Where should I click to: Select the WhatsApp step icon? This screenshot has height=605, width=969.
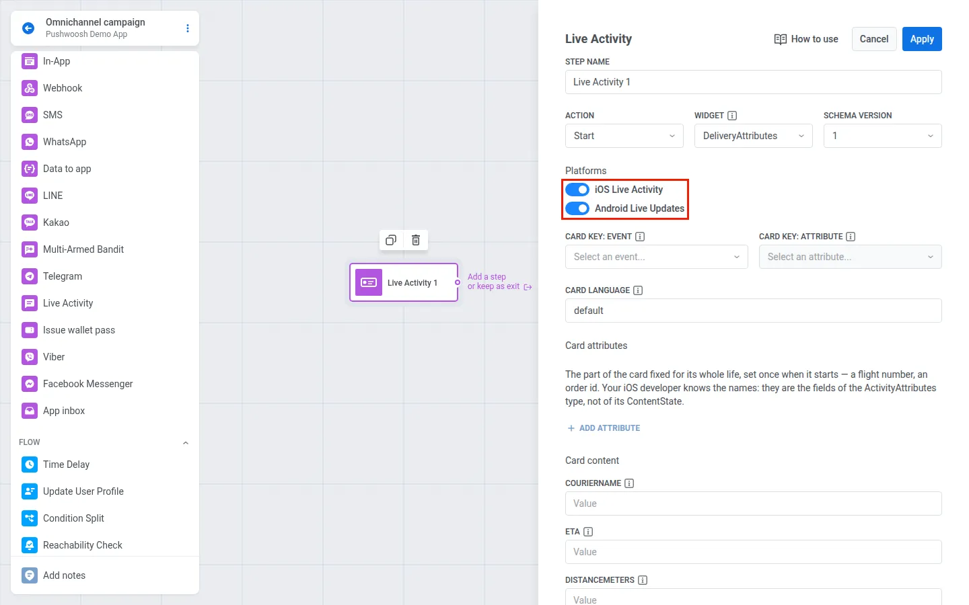(x=30, y=142)
